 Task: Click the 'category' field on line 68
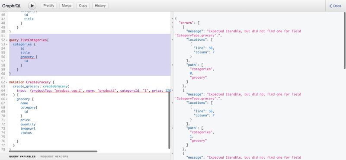pos(28,108)
